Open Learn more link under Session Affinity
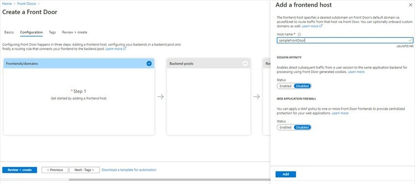Viewport: 415px width, 184px height. pos(356,72)
